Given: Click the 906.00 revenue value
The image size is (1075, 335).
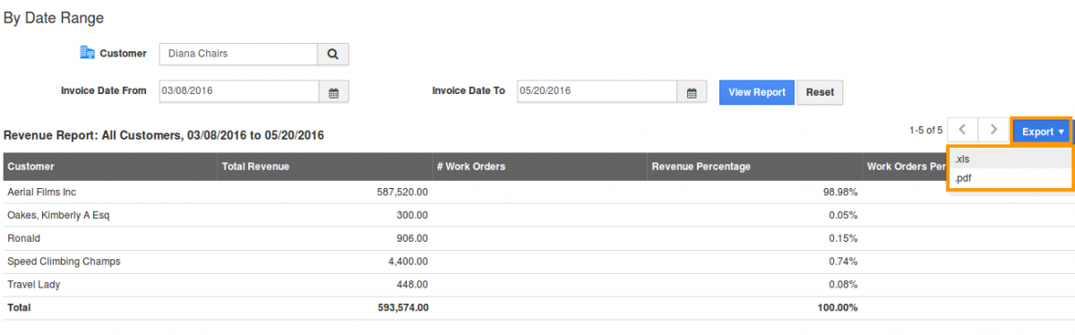Looking at the screenshot, I should pos(413,238).
